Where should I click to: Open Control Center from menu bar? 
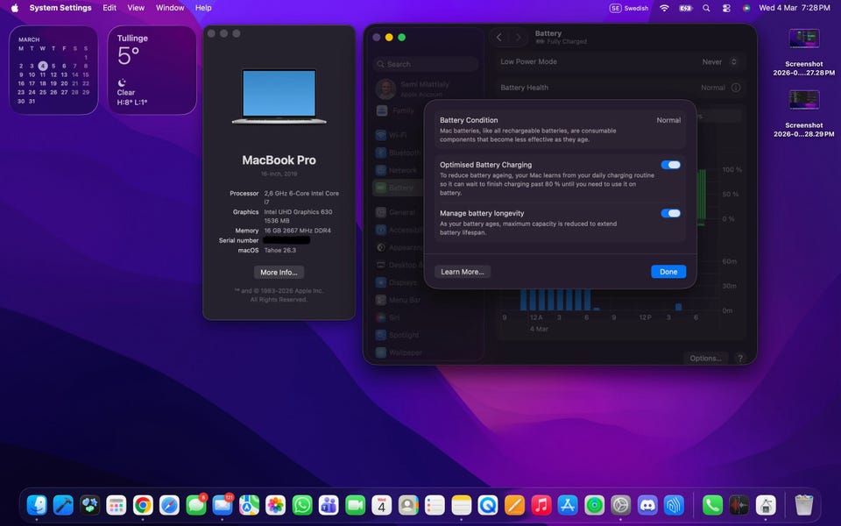(x=726, y=8)
